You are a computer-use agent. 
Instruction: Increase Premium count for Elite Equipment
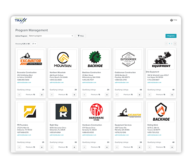172,95
